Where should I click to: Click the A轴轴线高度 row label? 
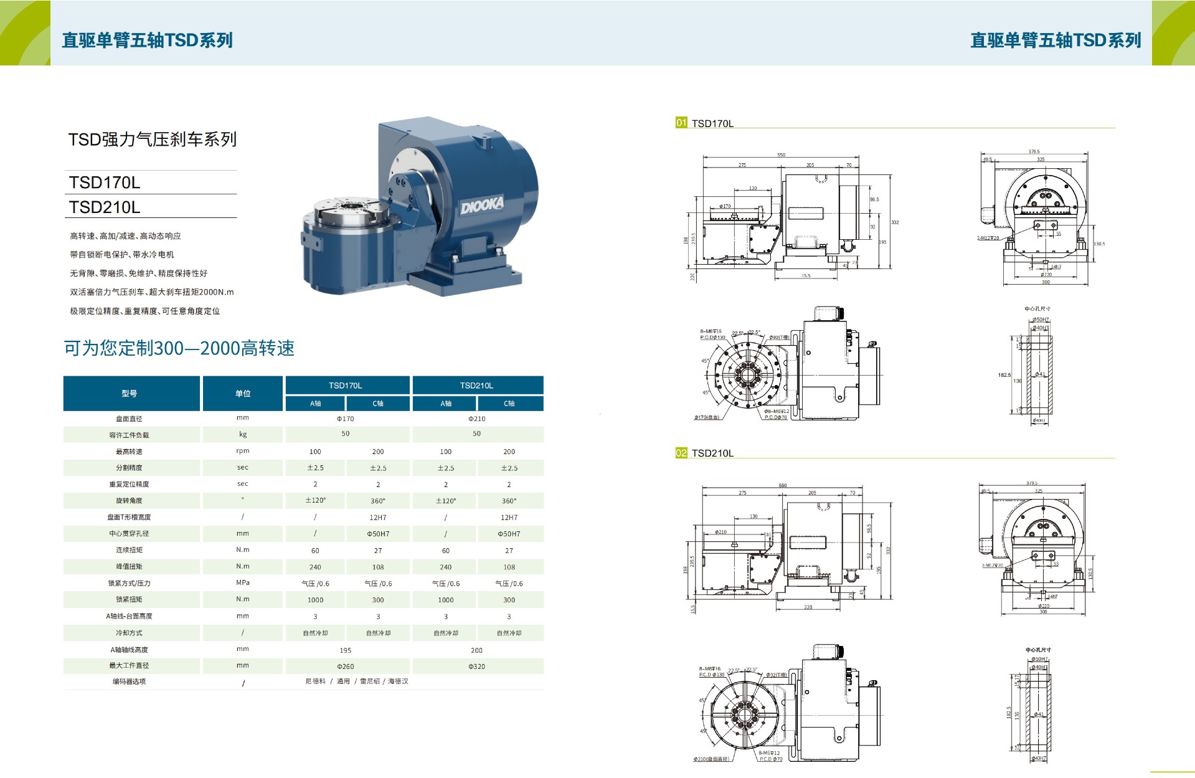[x=130, y=650]
